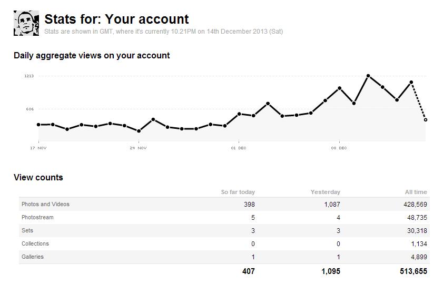Click the 'View counts' section heading
443x295 pixels.
point(38,177)
